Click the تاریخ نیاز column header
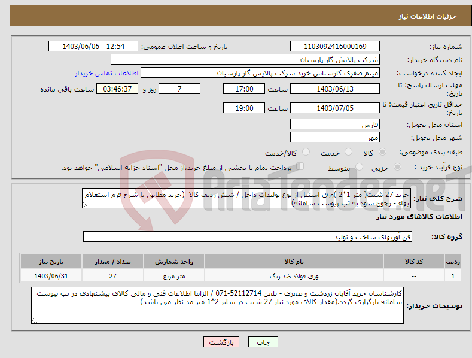This screenshot has width=472, height=358. tap(51, 262)
